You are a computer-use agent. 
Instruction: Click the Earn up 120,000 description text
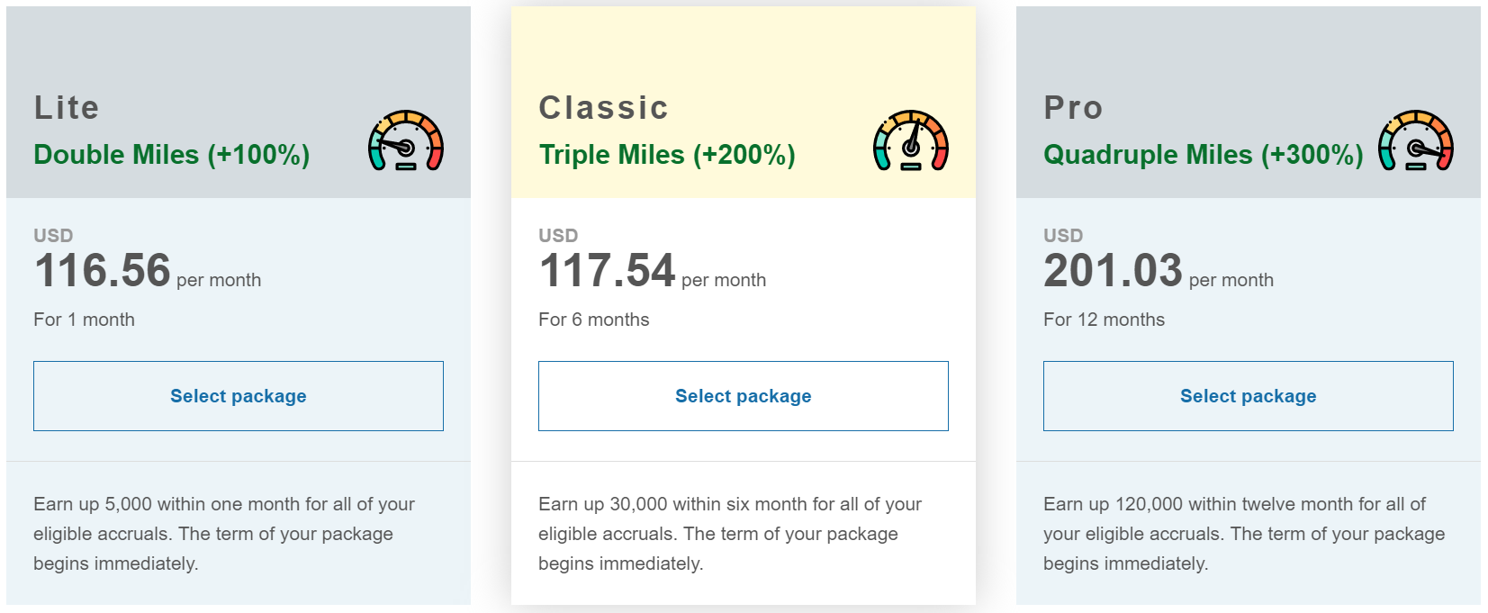pyautogui.click(x=1244, y=534)
